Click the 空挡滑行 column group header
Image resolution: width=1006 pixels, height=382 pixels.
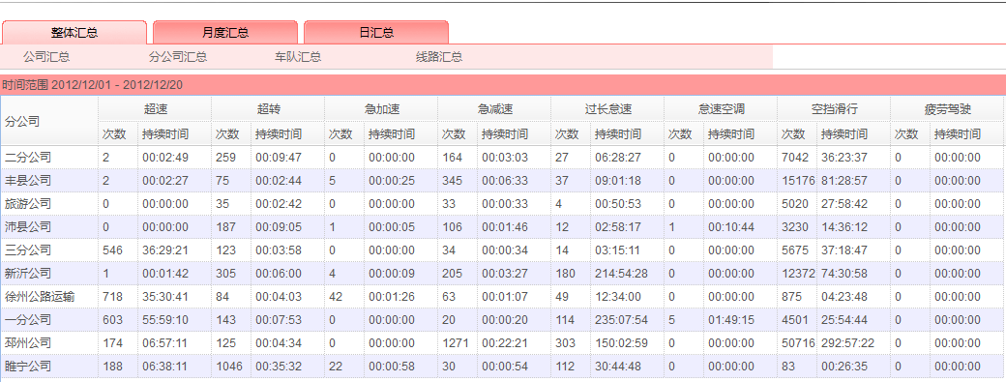pyautogui.click(x=834, y=109)
